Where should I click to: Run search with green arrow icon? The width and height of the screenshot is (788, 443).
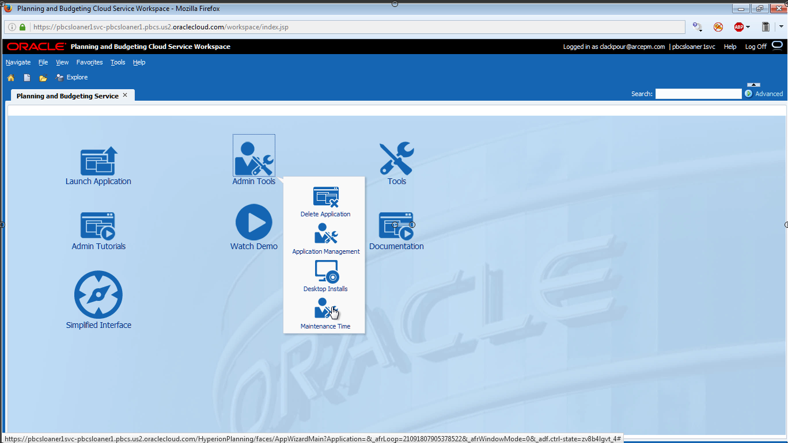pos(749,94)
